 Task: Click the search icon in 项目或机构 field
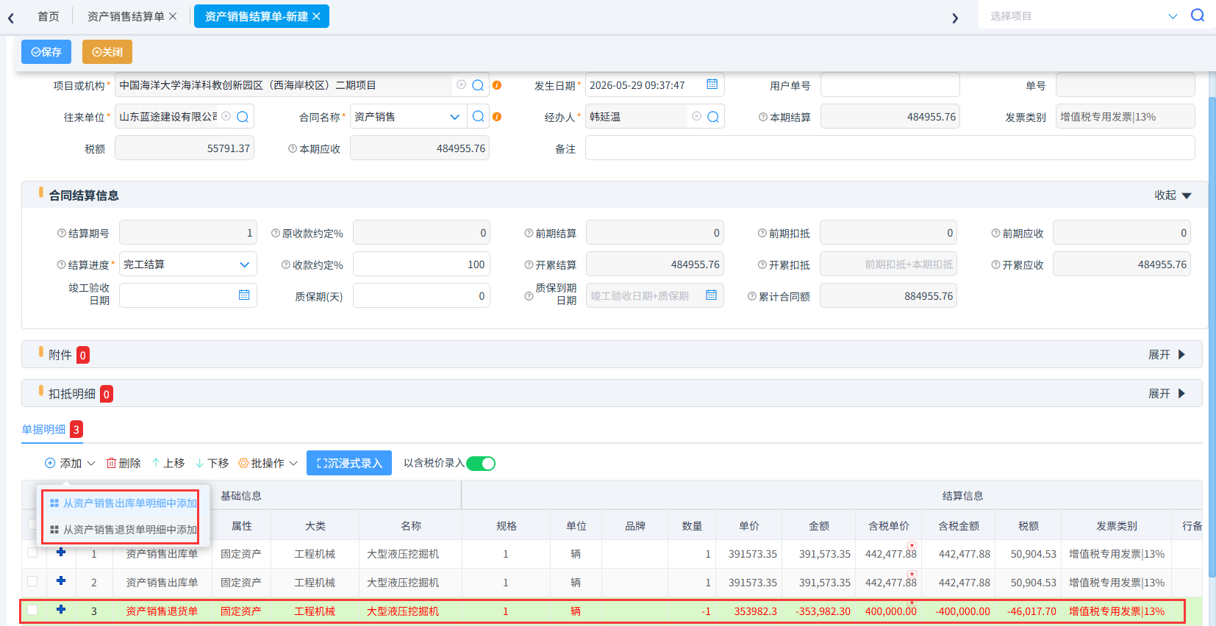tap(478, 85)
